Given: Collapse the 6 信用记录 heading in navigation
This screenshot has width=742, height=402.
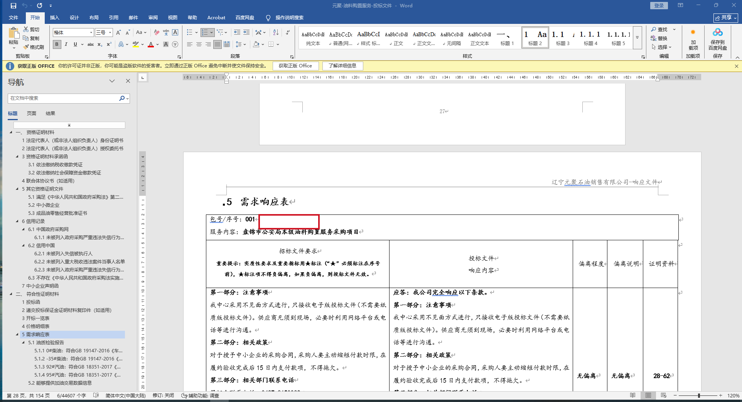Looking at the screenshot, I should point(17,221).
